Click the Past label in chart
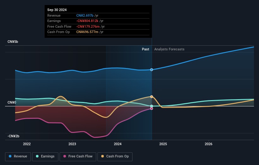This screenshot has width=259, height=165. pos(145,49)
